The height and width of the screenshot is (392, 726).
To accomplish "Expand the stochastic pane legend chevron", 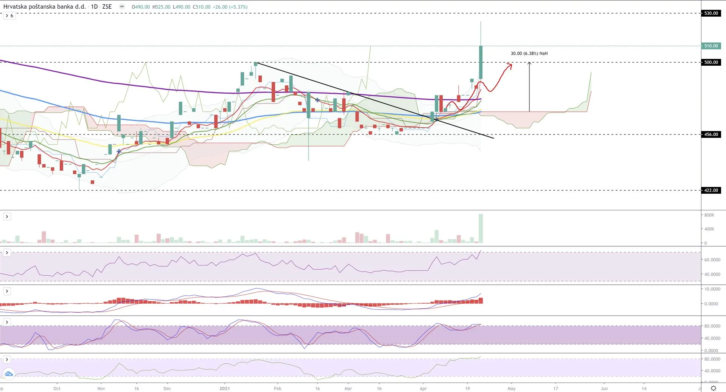I will [7, 322].
